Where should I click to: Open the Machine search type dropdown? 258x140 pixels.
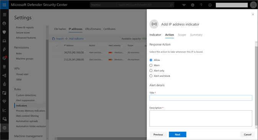(x=103, y=5)
